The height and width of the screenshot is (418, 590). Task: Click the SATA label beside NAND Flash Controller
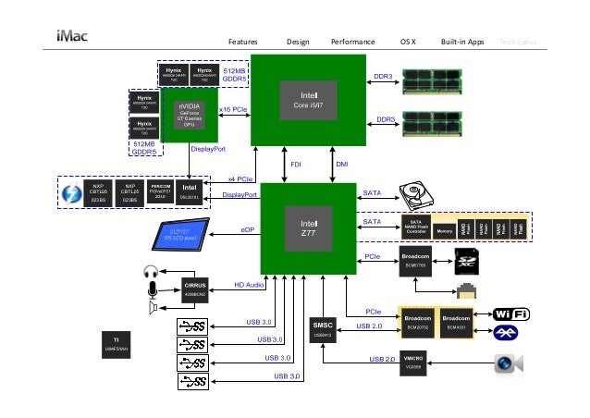(x=372, y=222)
